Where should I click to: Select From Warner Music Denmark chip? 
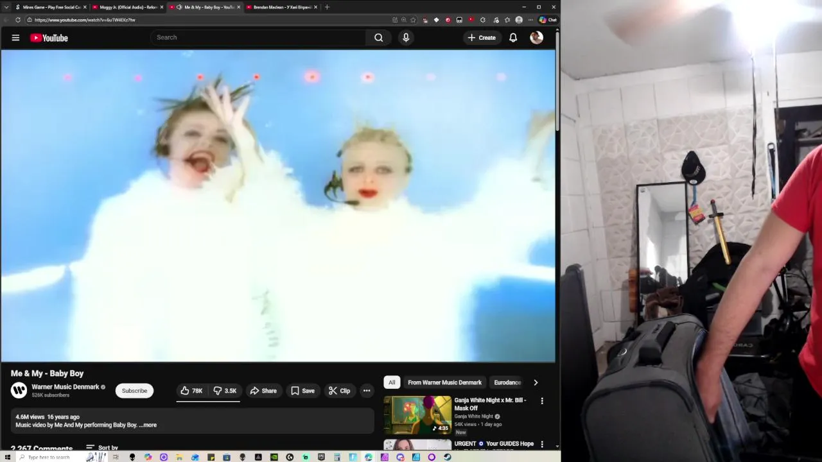[444, 382]
